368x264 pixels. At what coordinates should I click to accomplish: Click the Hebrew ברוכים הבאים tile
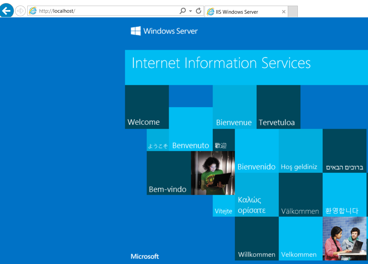[345, 151]
